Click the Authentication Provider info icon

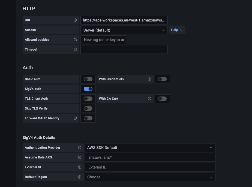pyautogui.click(x=80, y=147)
